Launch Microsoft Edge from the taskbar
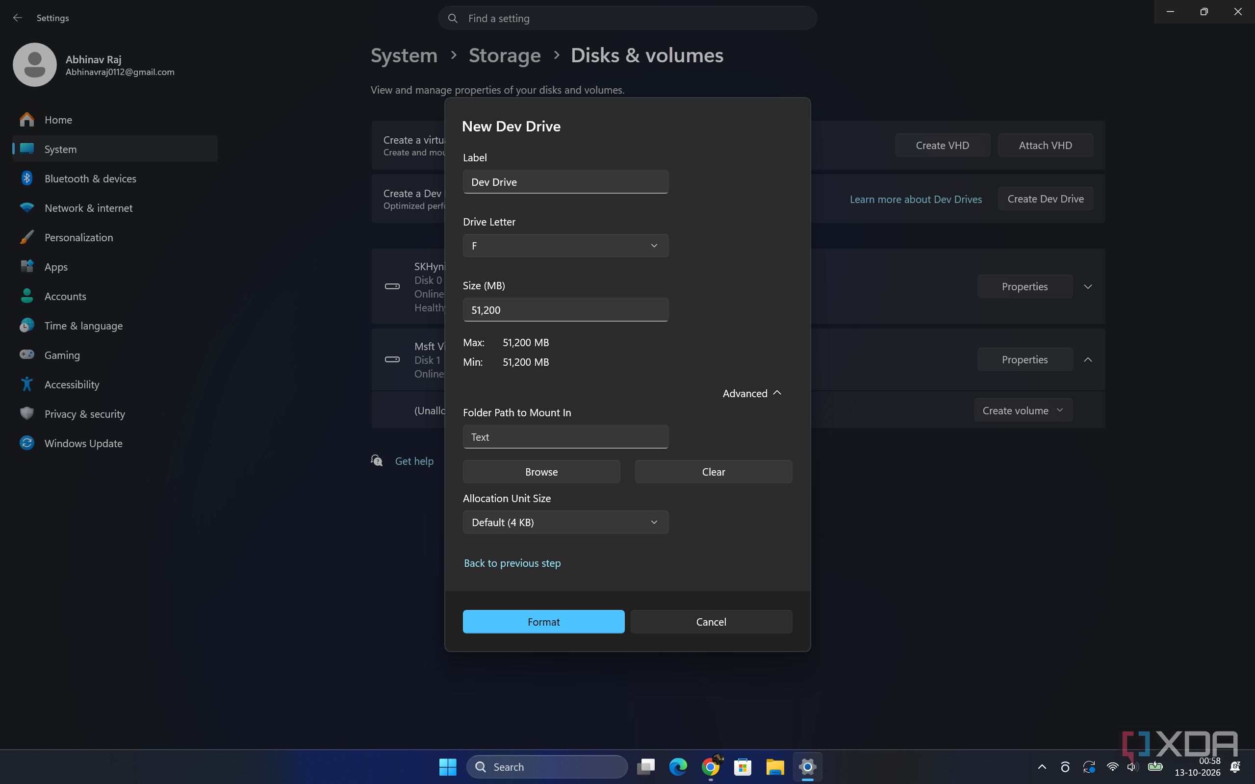This screenshot has height=784, width=1255. pyautogui.click(x=678, y=766)
